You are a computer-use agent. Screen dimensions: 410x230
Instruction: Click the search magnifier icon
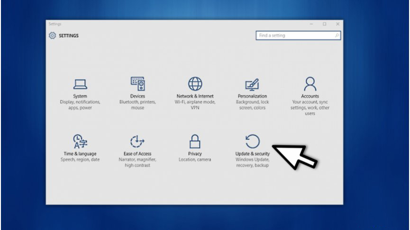337,35
